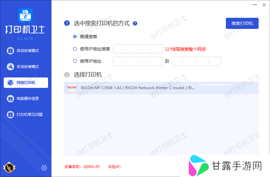The height and width of the screenshot is (177, 270).
Task: Click the 打印机卫士 app logo icon
Action: pyautogui.click(x=25, y=15)
